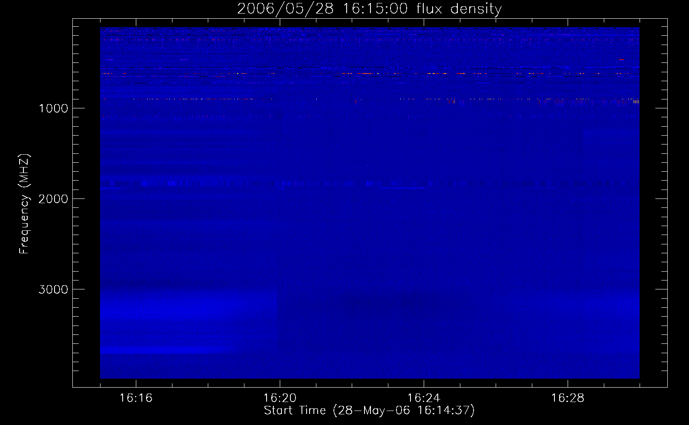Click the 'Start Time (28-May-06 16:14:37)' label
The image size is (689, 425).
click(x=369, y=411)
